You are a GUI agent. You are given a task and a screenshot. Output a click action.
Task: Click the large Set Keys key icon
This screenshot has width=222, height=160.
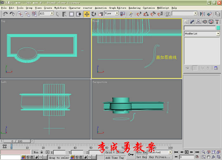coord(131,155)
